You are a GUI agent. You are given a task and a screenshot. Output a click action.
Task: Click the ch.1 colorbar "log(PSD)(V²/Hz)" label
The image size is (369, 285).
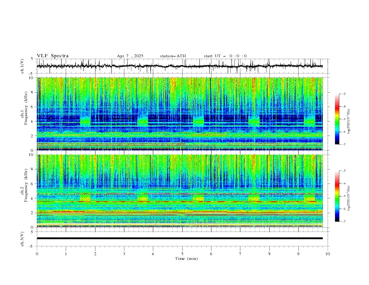click(x=348, y=122)
